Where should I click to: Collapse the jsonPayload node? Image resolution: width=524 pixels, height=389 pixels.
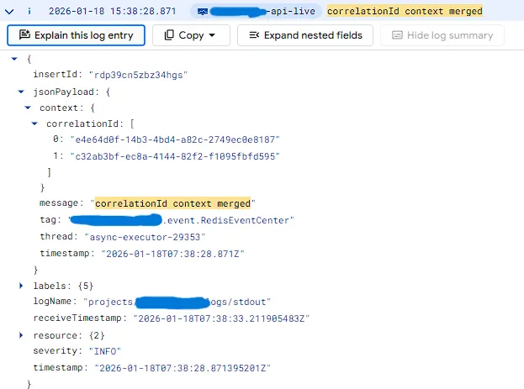21,92
